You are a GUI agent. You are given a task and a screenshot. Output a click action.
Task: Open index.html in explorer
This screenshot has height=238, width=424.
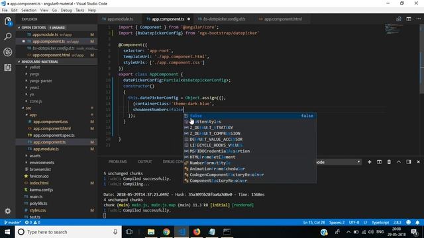coord(39,183)
